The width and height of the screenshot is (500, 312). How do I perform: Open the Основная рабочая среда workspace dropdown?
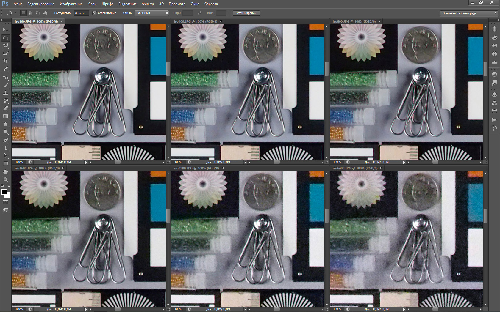[469, 13]
